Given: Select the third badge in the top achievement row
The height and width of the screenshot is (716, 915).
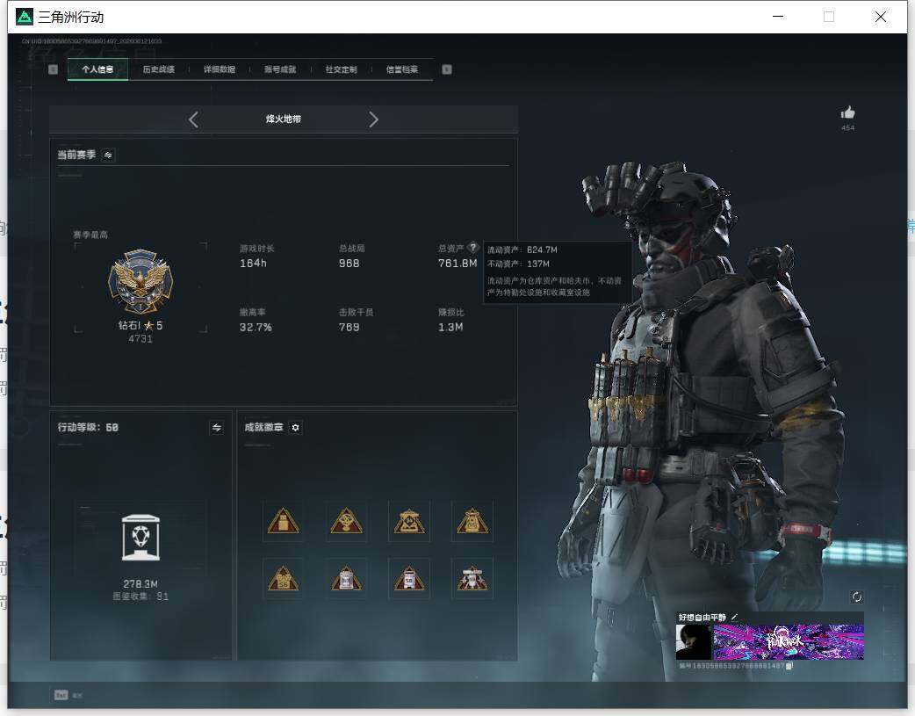Looking at the screenshot, I should 409,521.
